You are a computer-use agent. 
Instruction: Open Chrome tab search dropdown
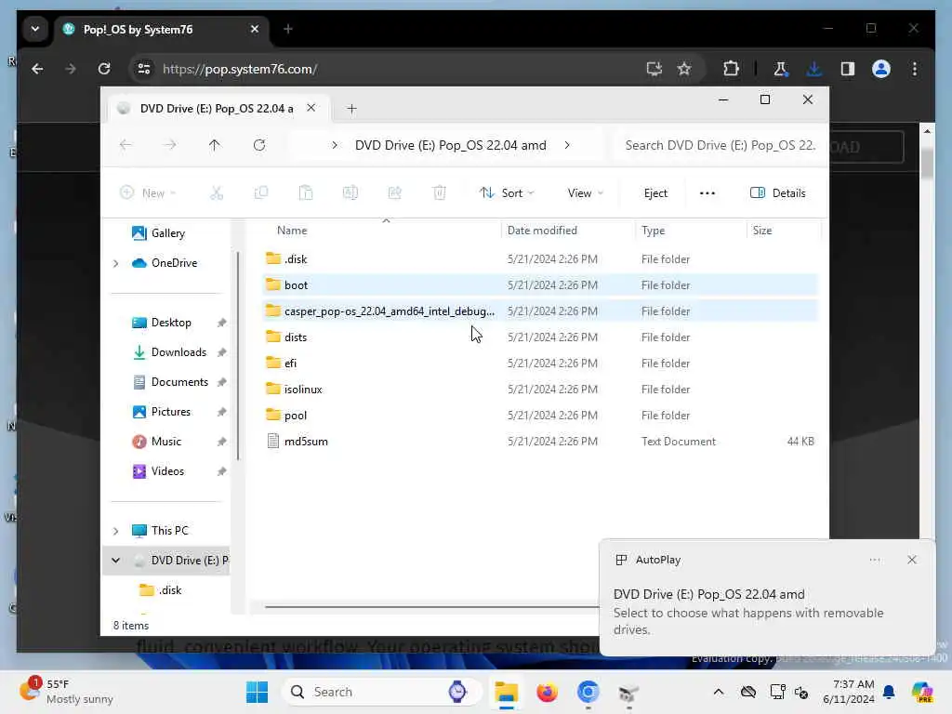click(35, 29)
